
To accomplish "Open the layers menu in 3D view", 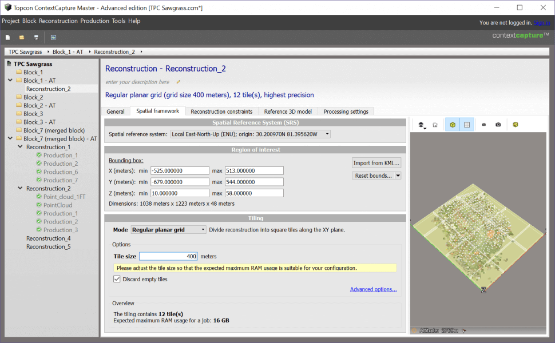I will 421,125.
